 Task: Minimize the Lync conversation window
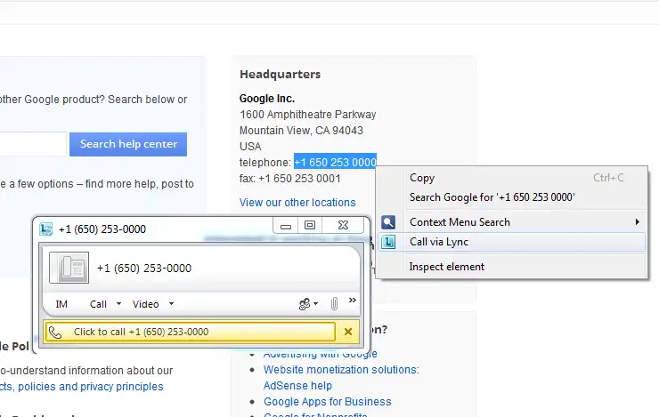pos(286,226)
